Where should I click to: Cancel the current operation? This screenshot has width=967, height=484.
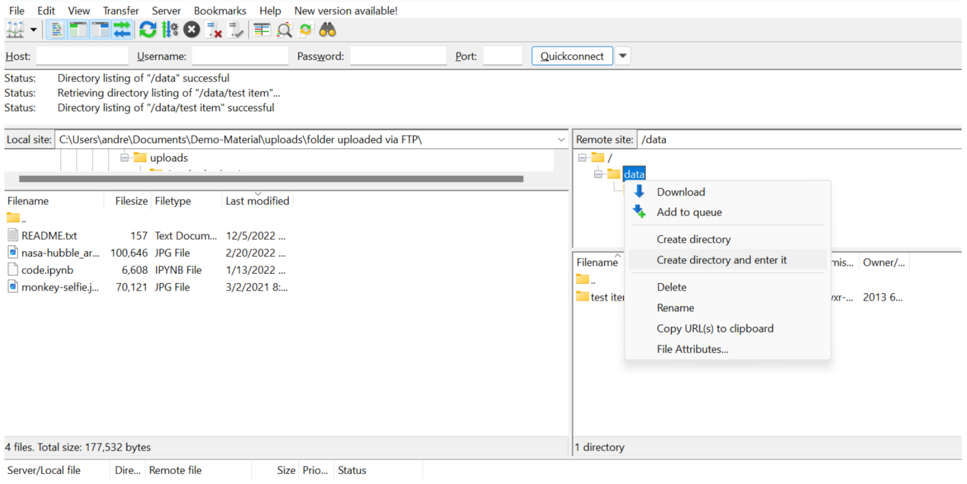pyautogui.click(x=191, y=30)
